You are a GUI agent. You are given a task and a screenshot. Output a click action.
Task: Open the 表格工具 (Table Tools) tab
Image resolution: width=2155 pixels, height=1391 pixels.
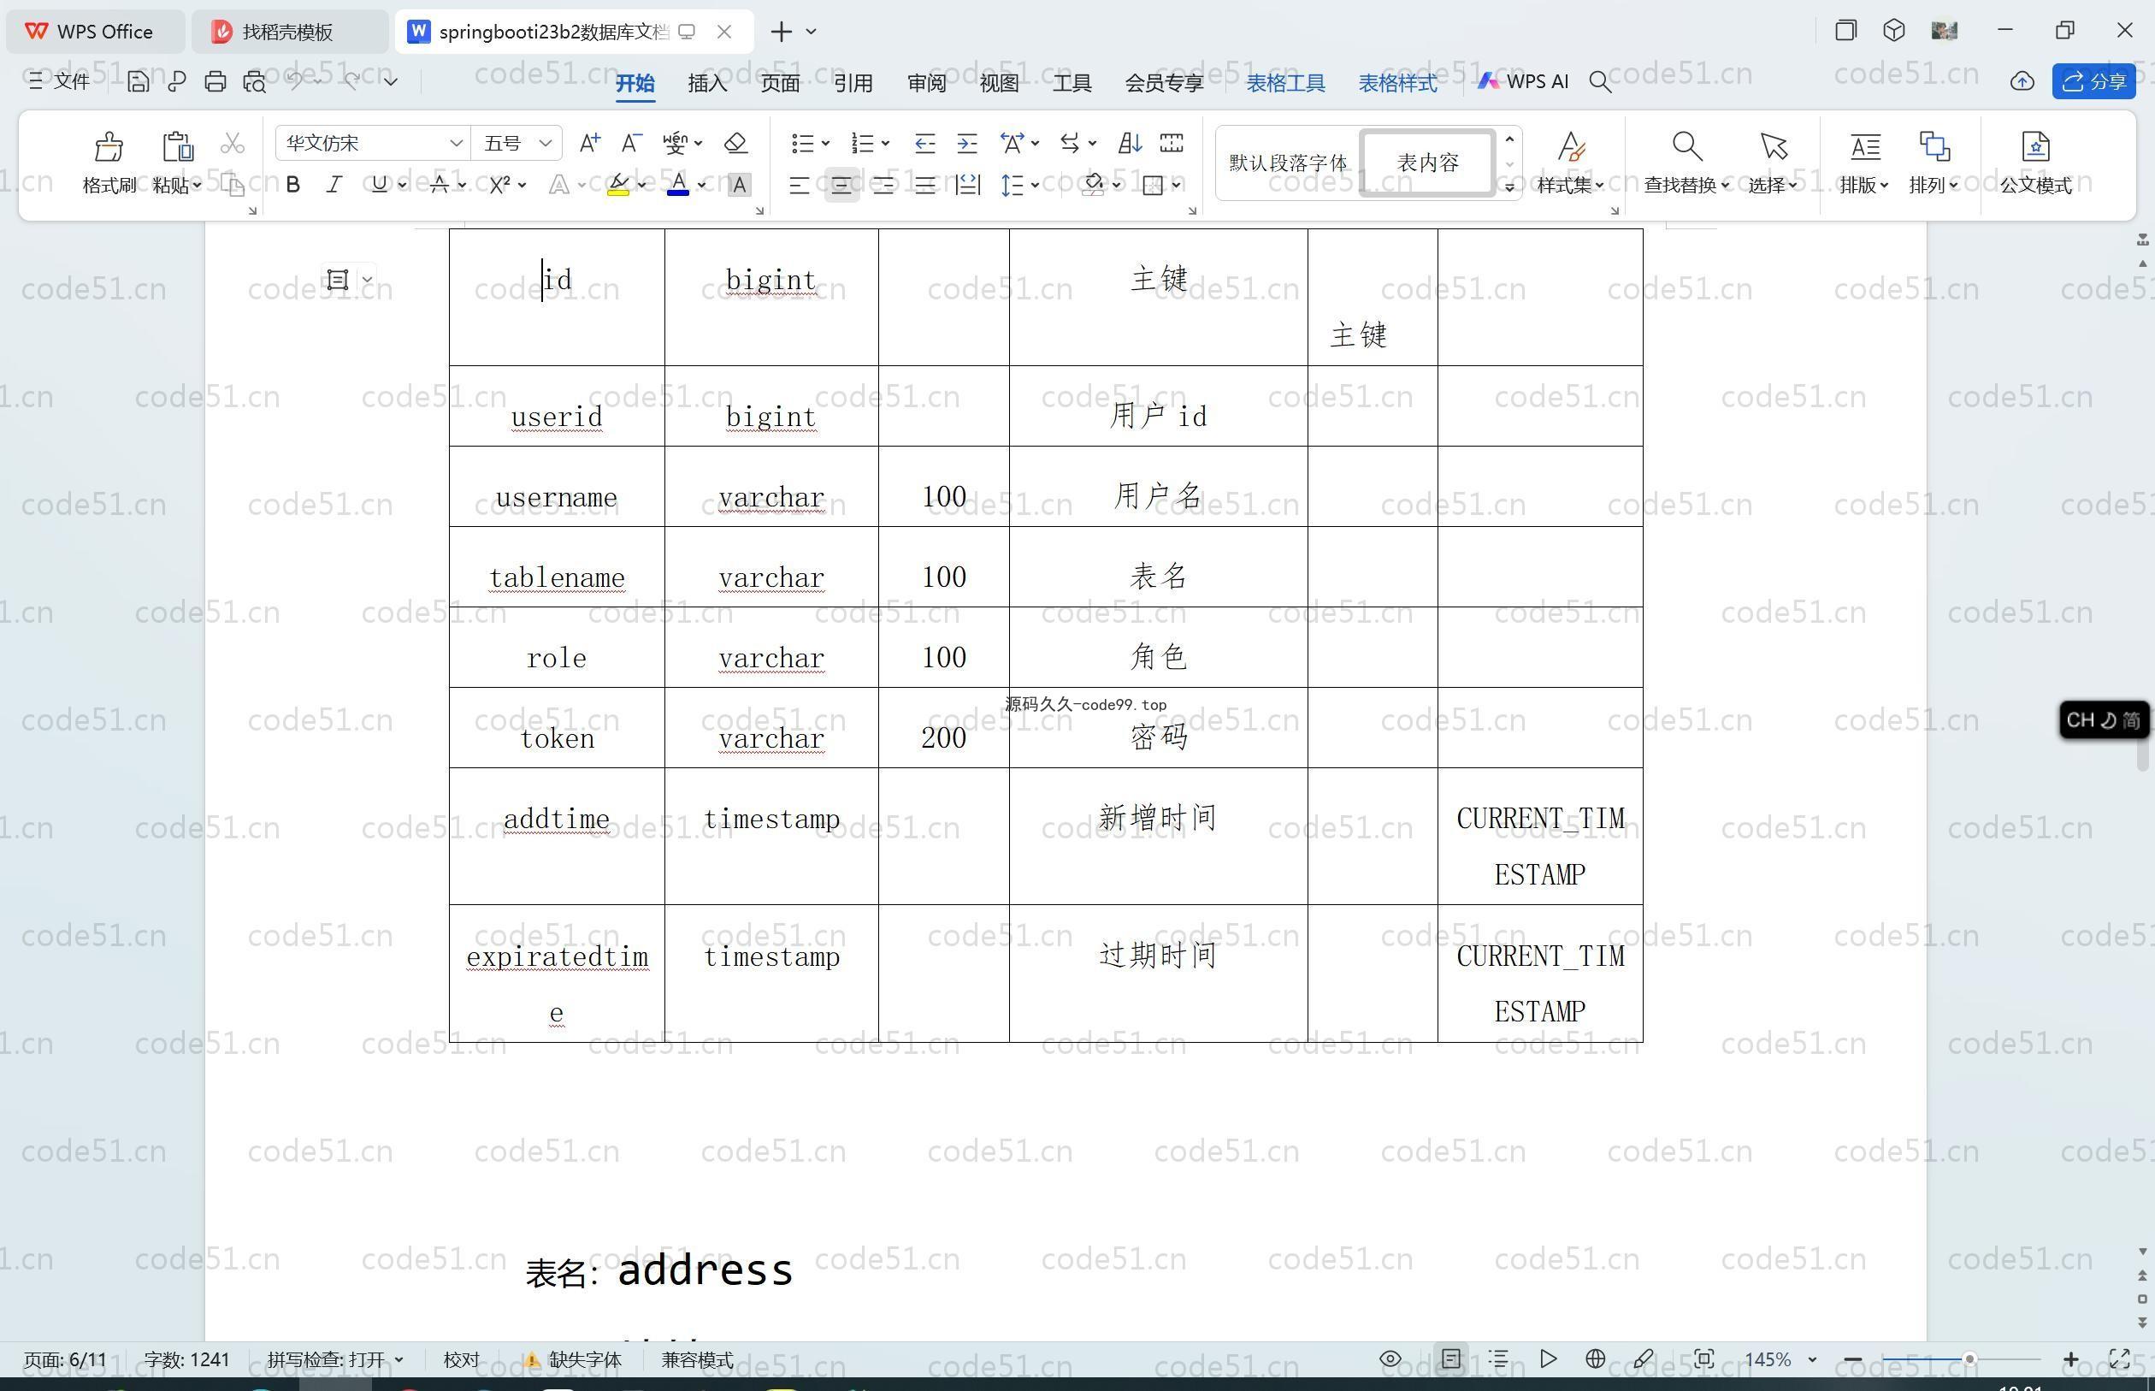point(1285,82)
